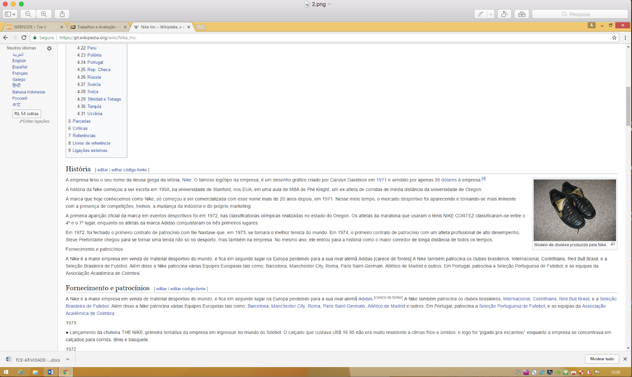Enlarge the cleats image via caption icon
Image resolution: width=632 pixels, height=377 pixels.
(613, 244)
